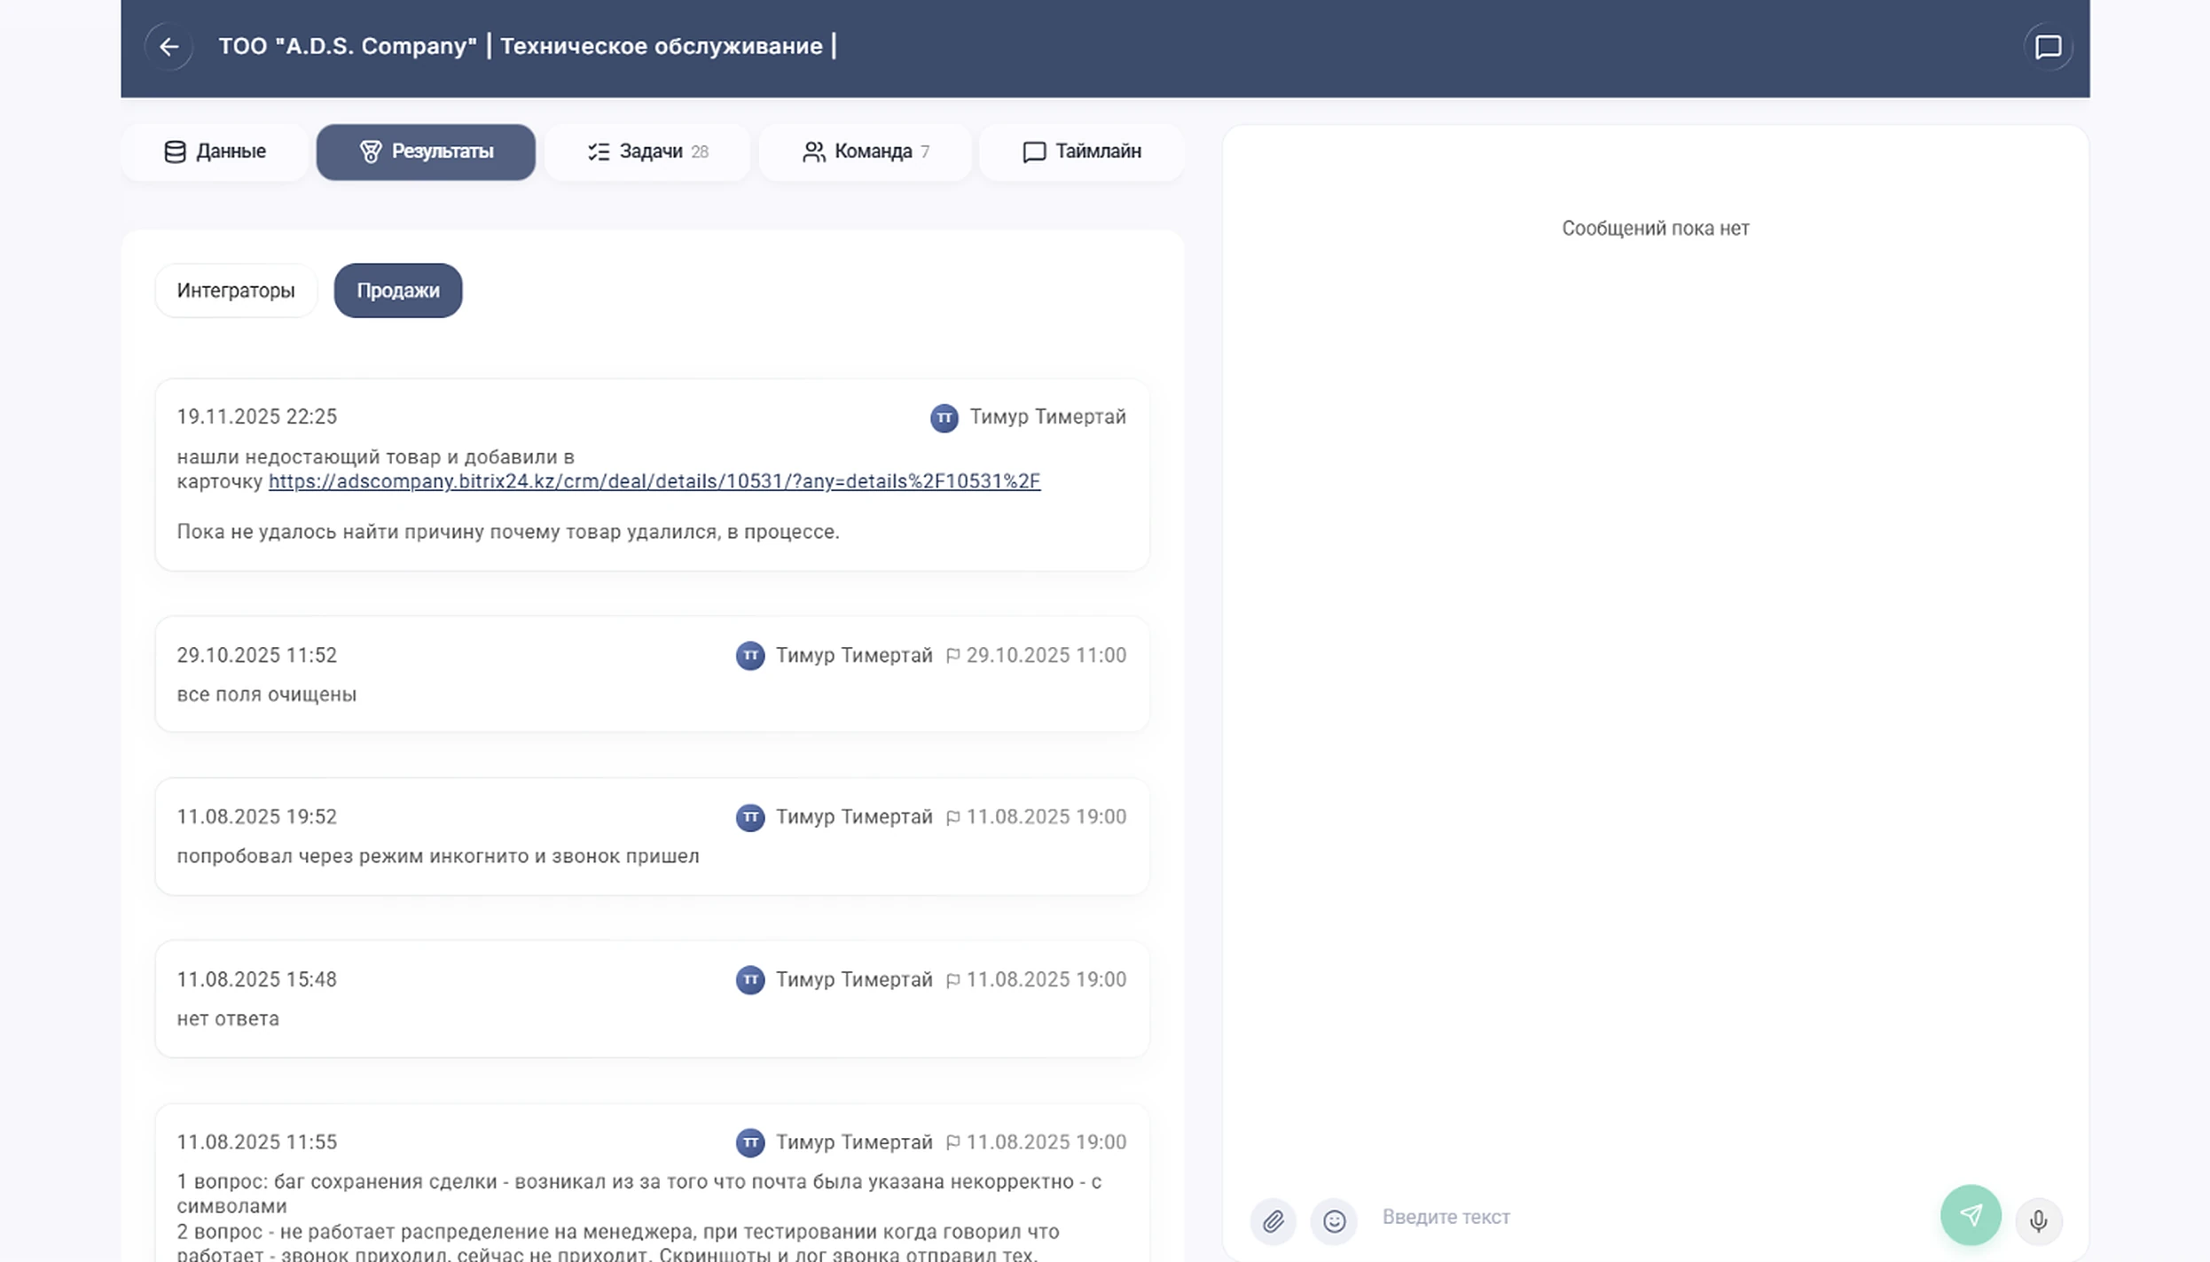Click the attach file paperclip icon

click(1273, 1221)
